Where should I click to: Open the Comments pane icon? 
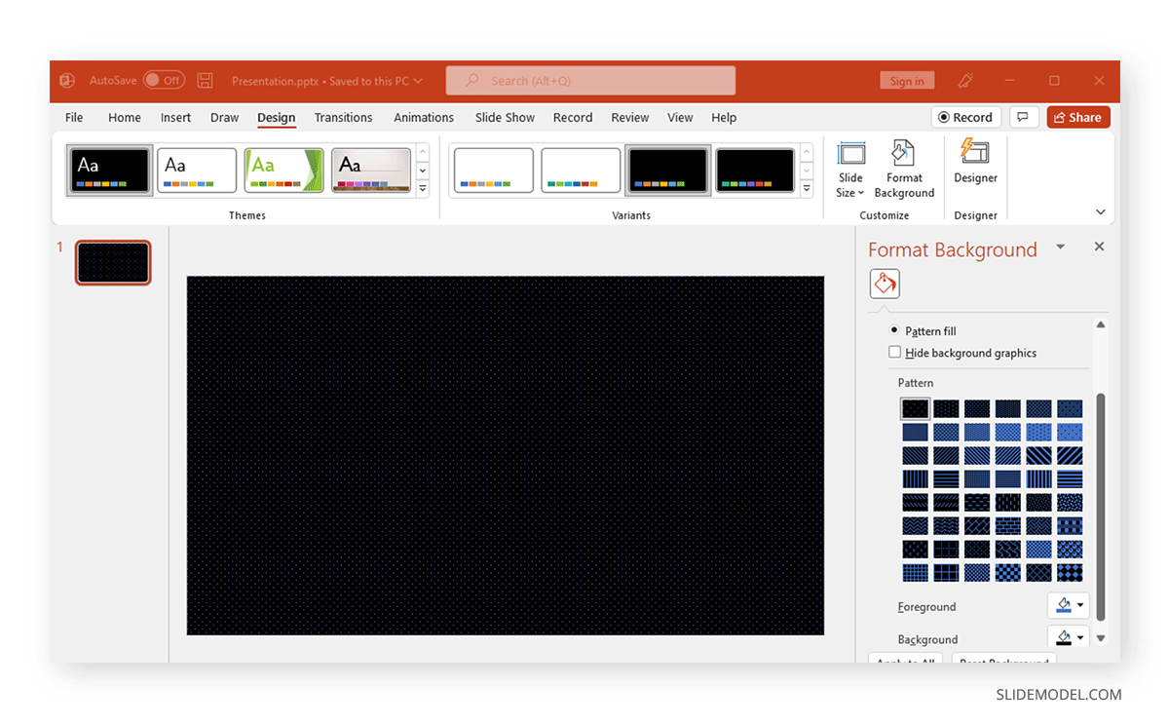1023,116
